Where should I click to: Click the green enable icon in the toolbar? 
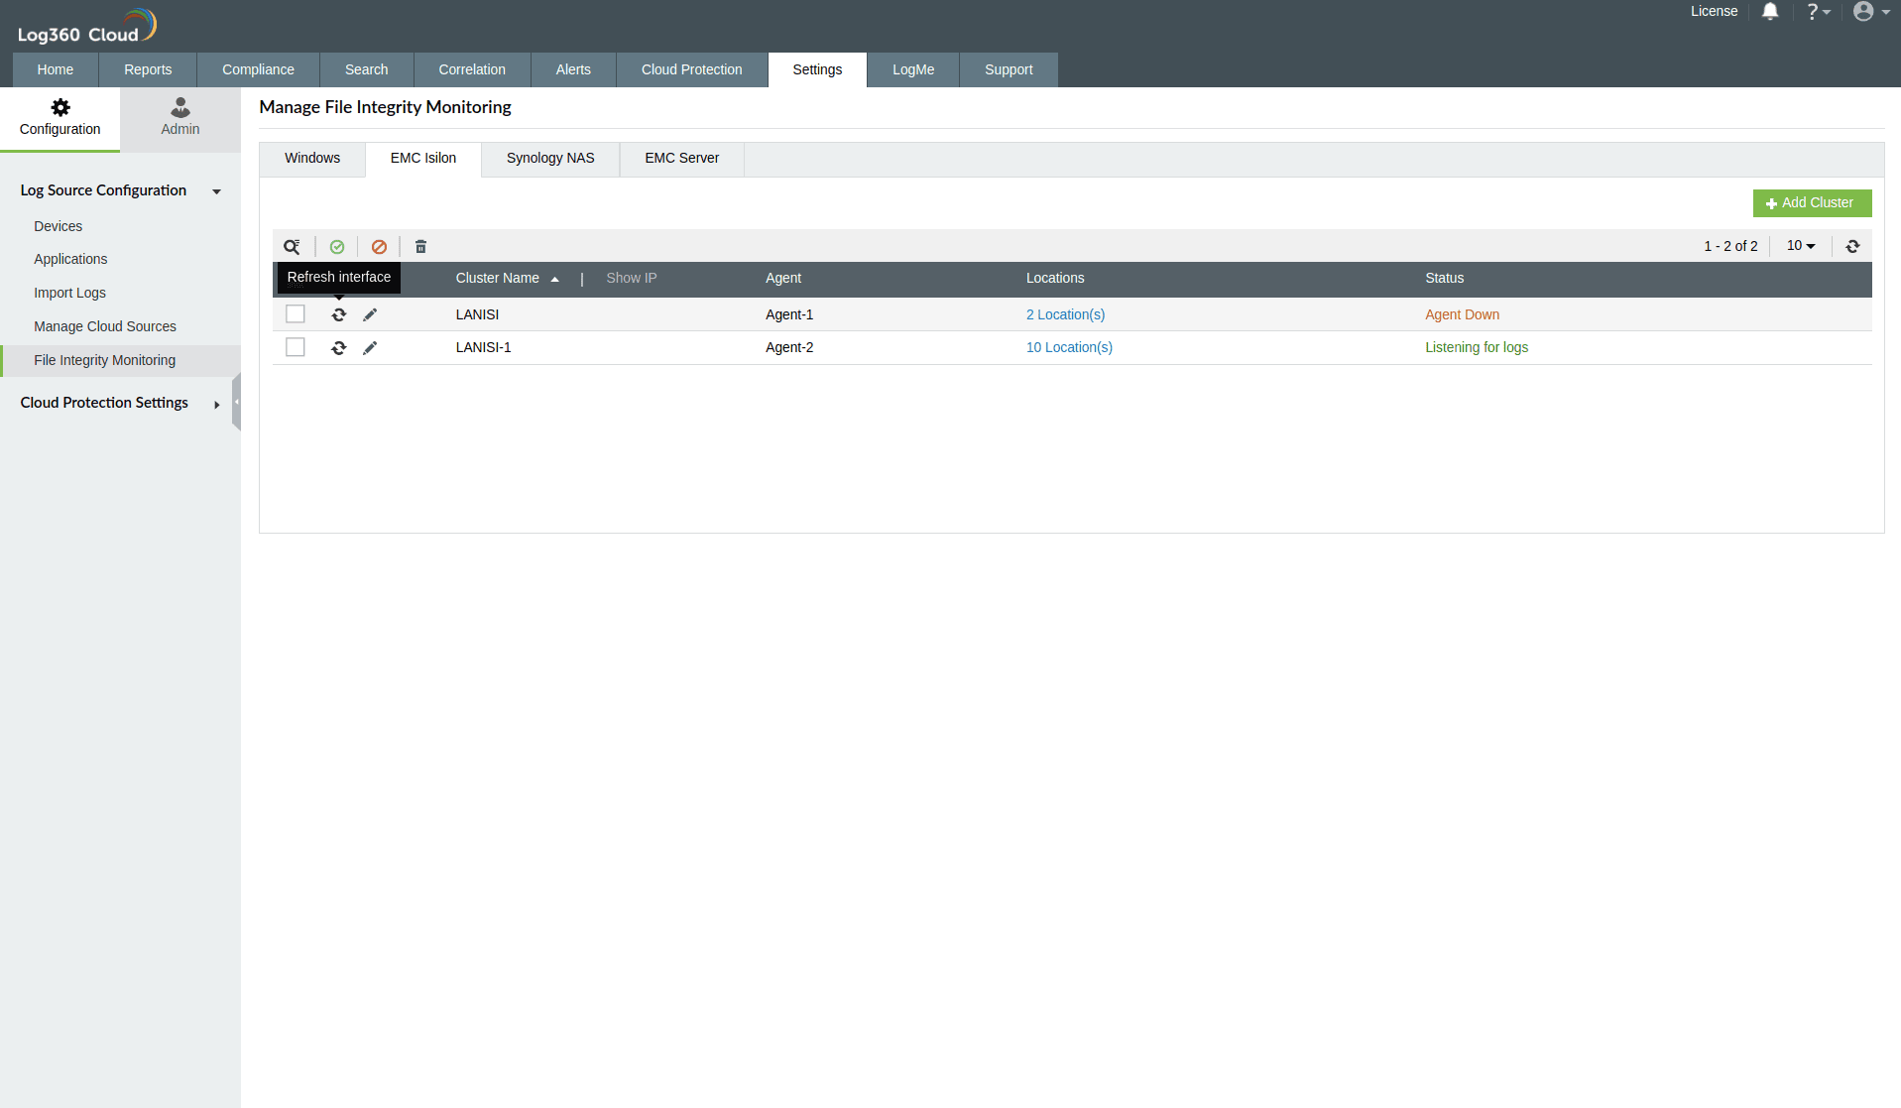337,246
